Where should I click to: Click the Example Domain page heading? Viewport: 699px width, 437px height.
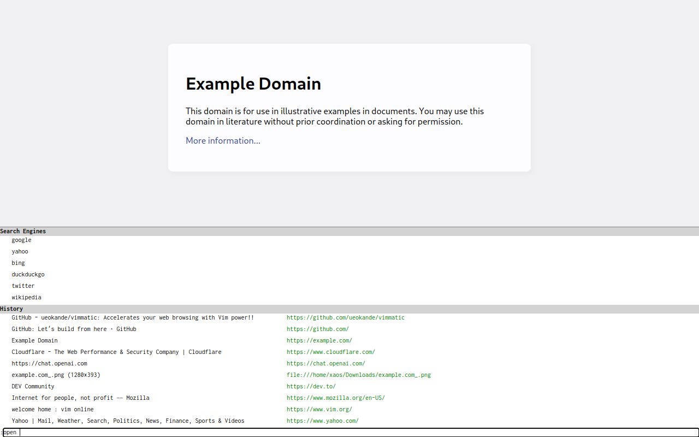coord(253,84)
